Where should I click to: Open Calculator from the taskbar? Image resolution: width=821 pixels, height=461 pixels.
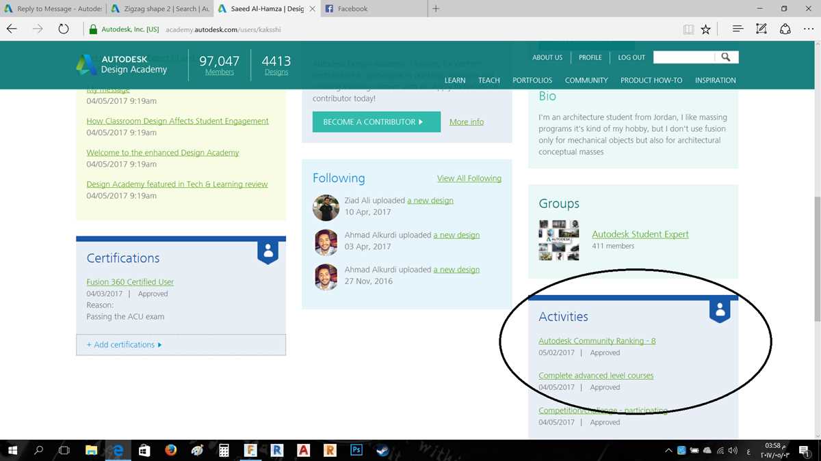224,450
